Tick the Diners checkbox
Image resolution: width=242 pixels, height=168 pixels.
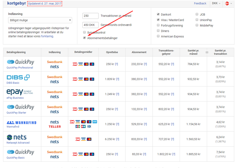click(x=158, y=30)
